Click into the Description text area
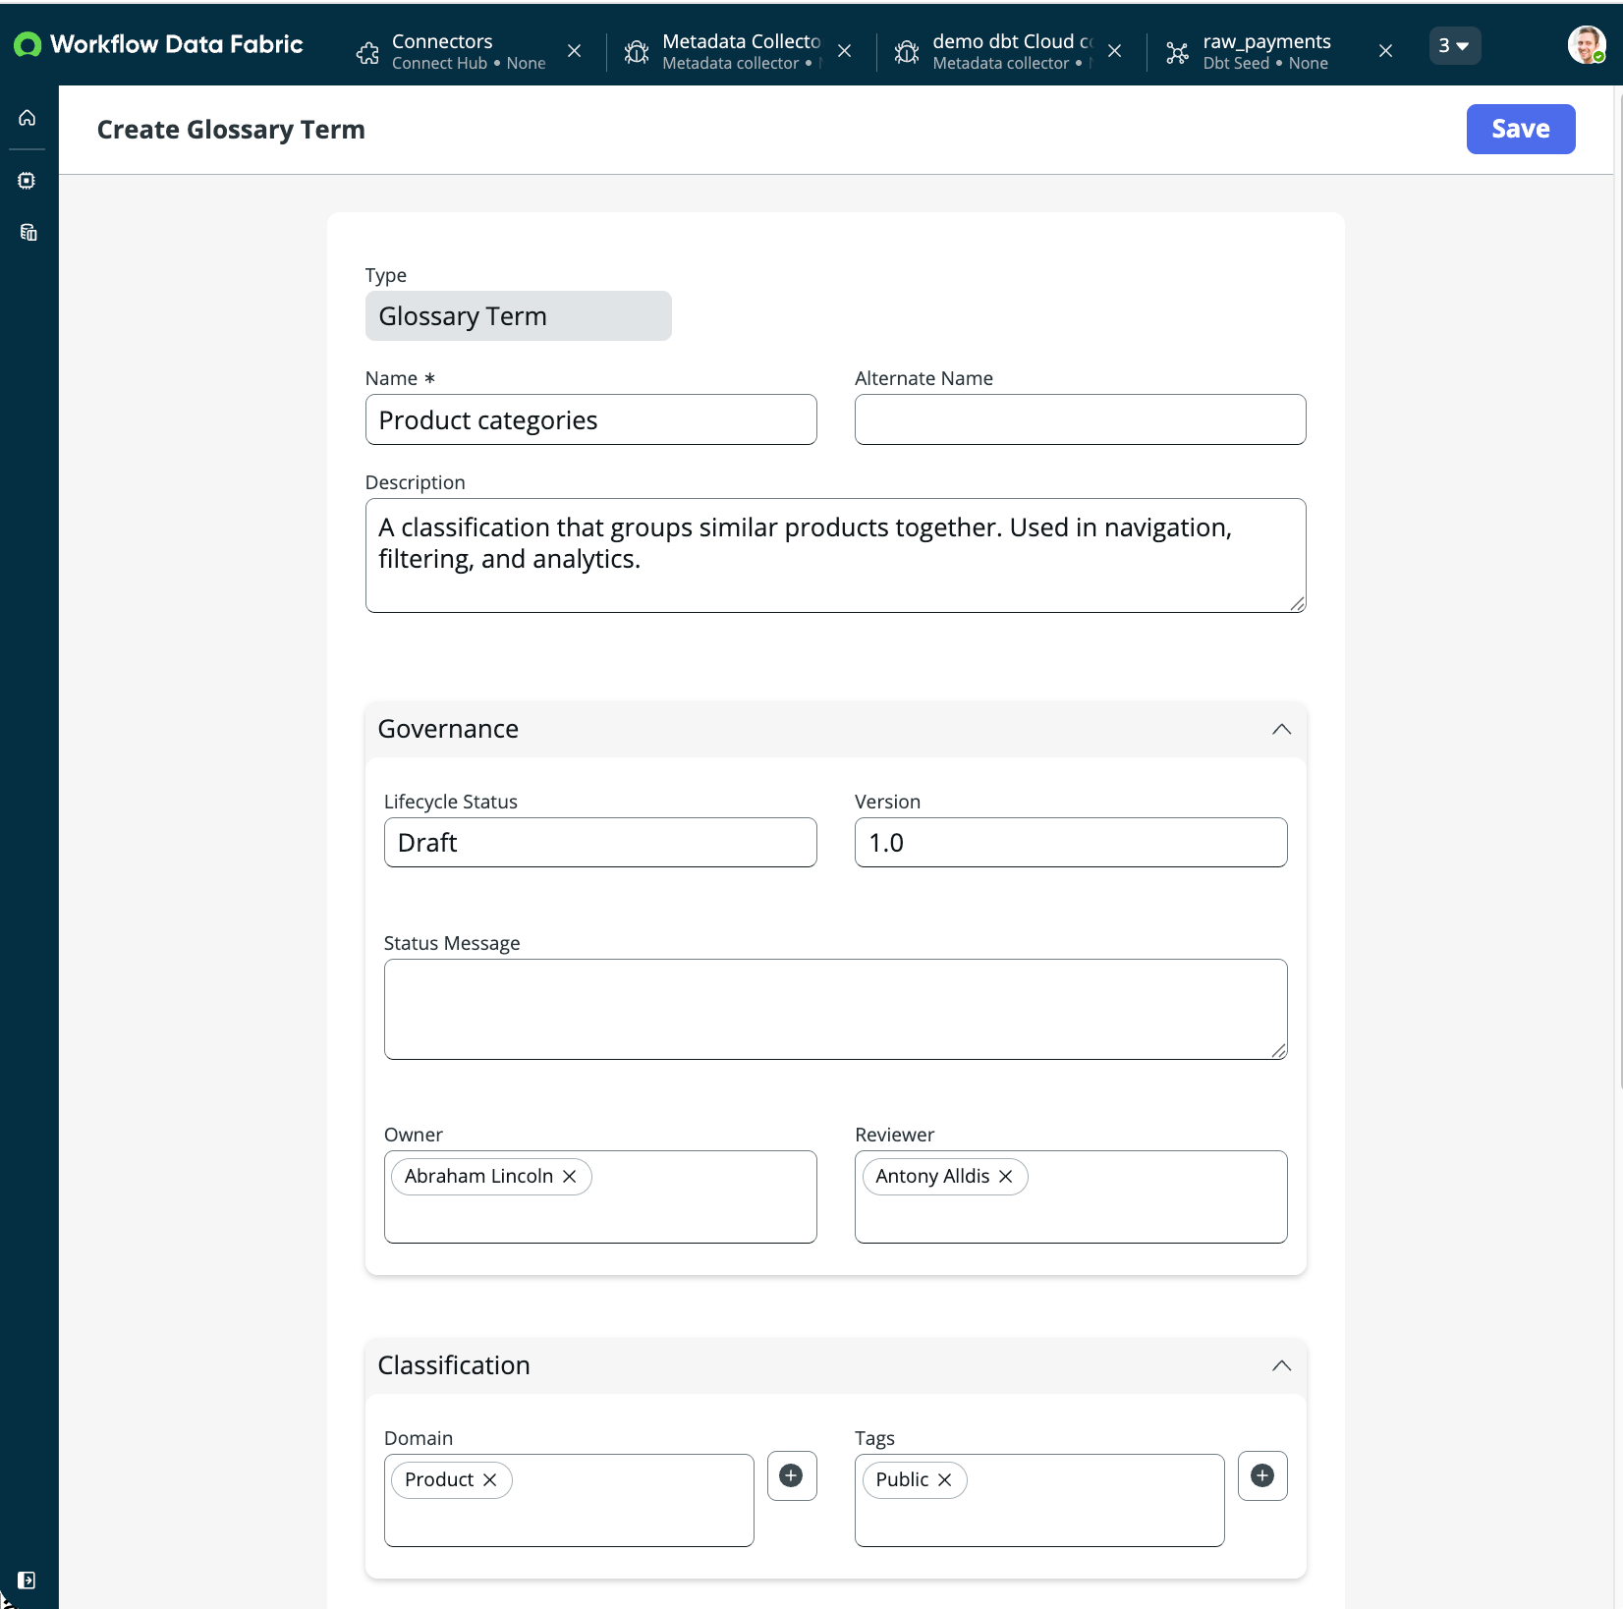The height and width of the screenshot is (1609, 1623). pyautogui.click(x=835, y=556)
